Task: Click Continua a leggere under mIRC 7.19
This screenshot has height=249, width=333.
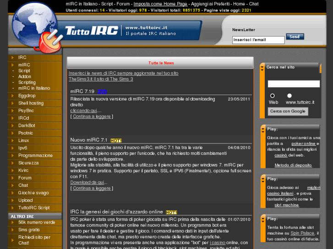Action: click(x=92, y=117)
